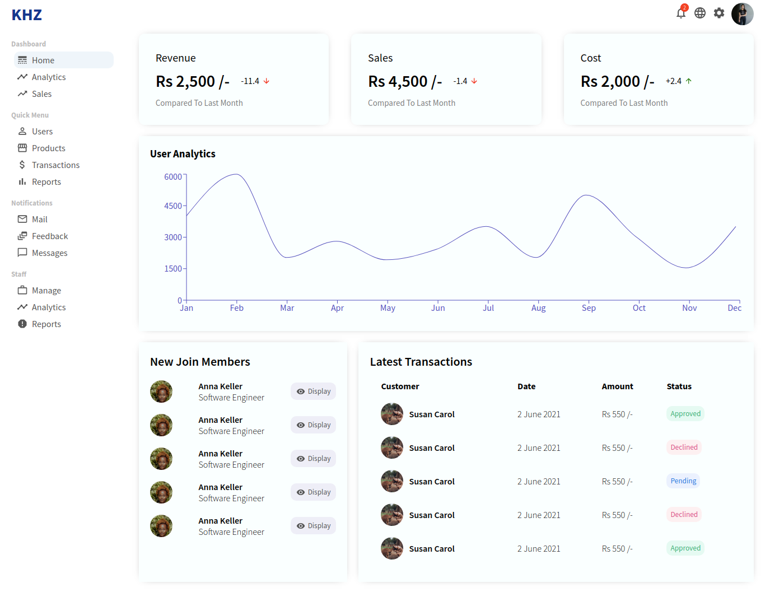The height and width of the screenshot is (592, 765).
Task: Open the settings gear icon
Action: (719, 13)
